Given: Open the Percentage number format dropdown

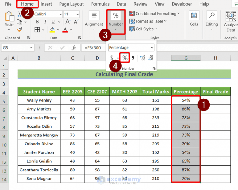Looking at the screenshot, I should 152,48.
